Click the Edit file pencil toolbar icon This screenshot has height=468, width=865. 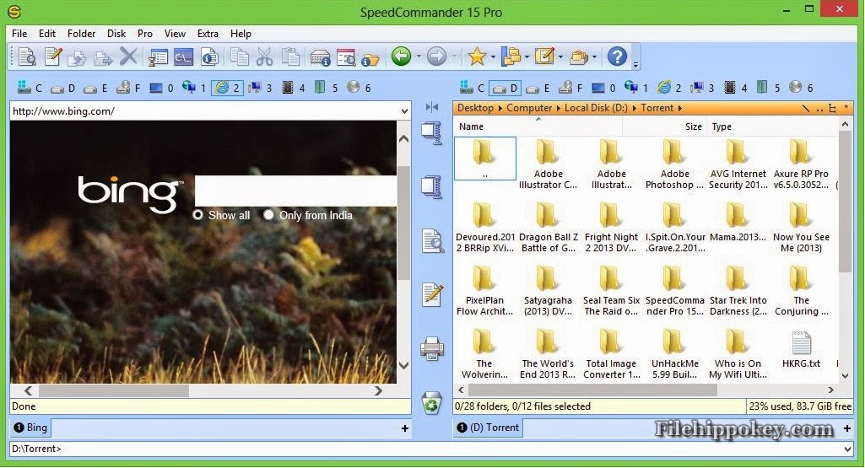point(53,56)
